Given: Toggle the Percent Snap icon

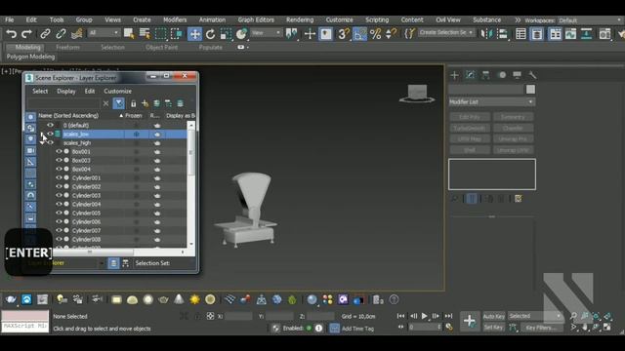Looking at the screenshot, I should coord(375,34).
